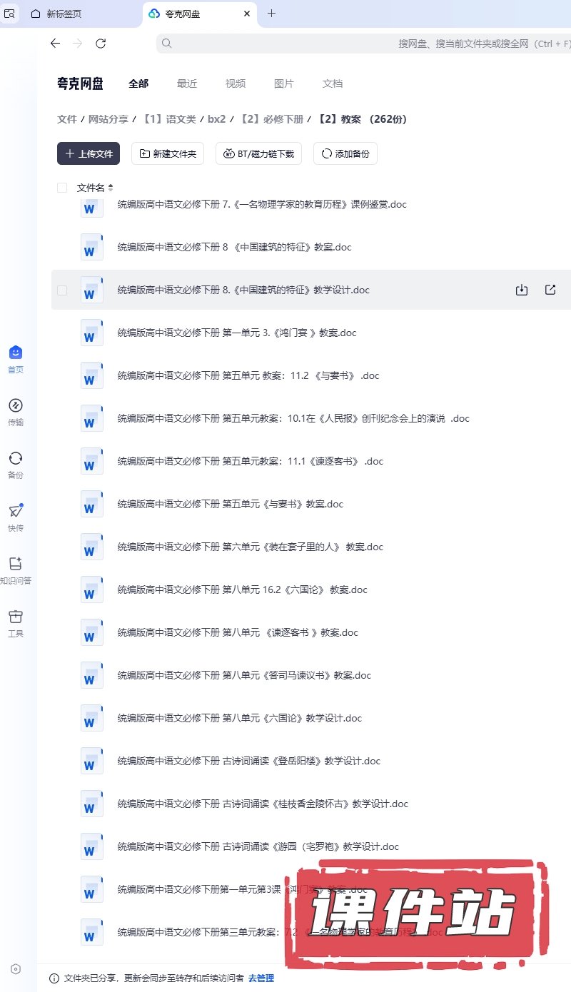Sort files using the 文件名 sort arrow
This screenshot has width=571, height=992.
tap(111, 188)
